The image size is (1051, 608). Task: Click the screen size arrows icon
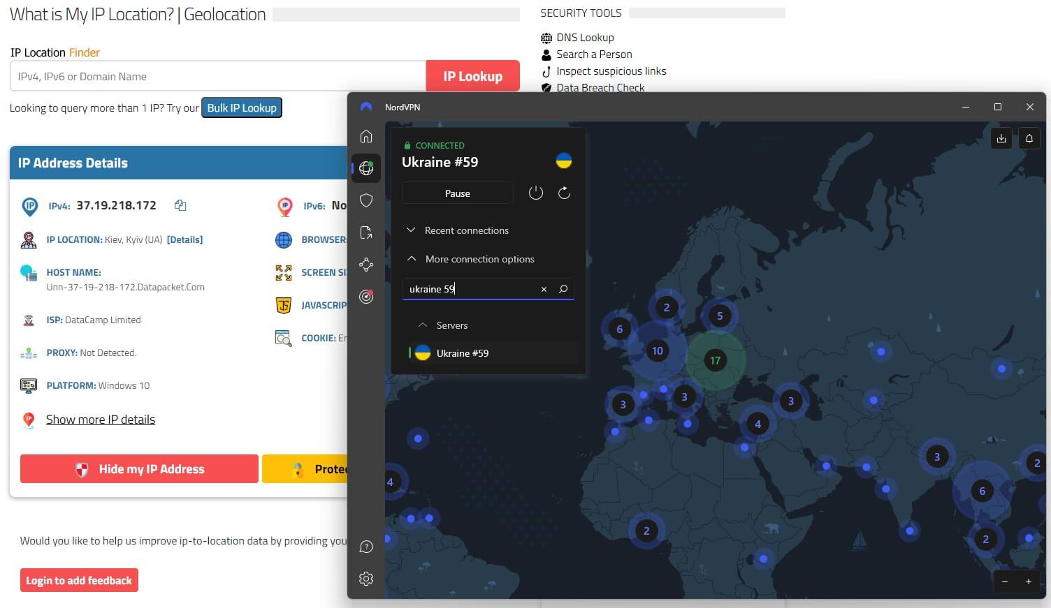[284, 273]
